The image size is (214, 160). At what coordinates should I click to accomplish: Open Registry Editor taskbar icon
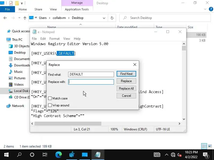click(x=72, y=155)
